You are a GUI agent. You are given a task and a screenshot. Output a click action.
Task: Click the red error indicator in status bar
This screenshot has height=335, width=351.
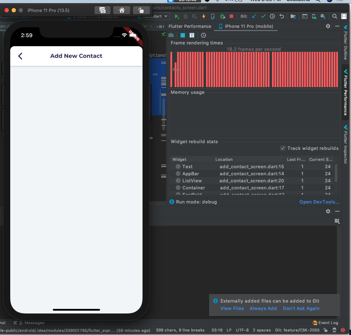343,330
